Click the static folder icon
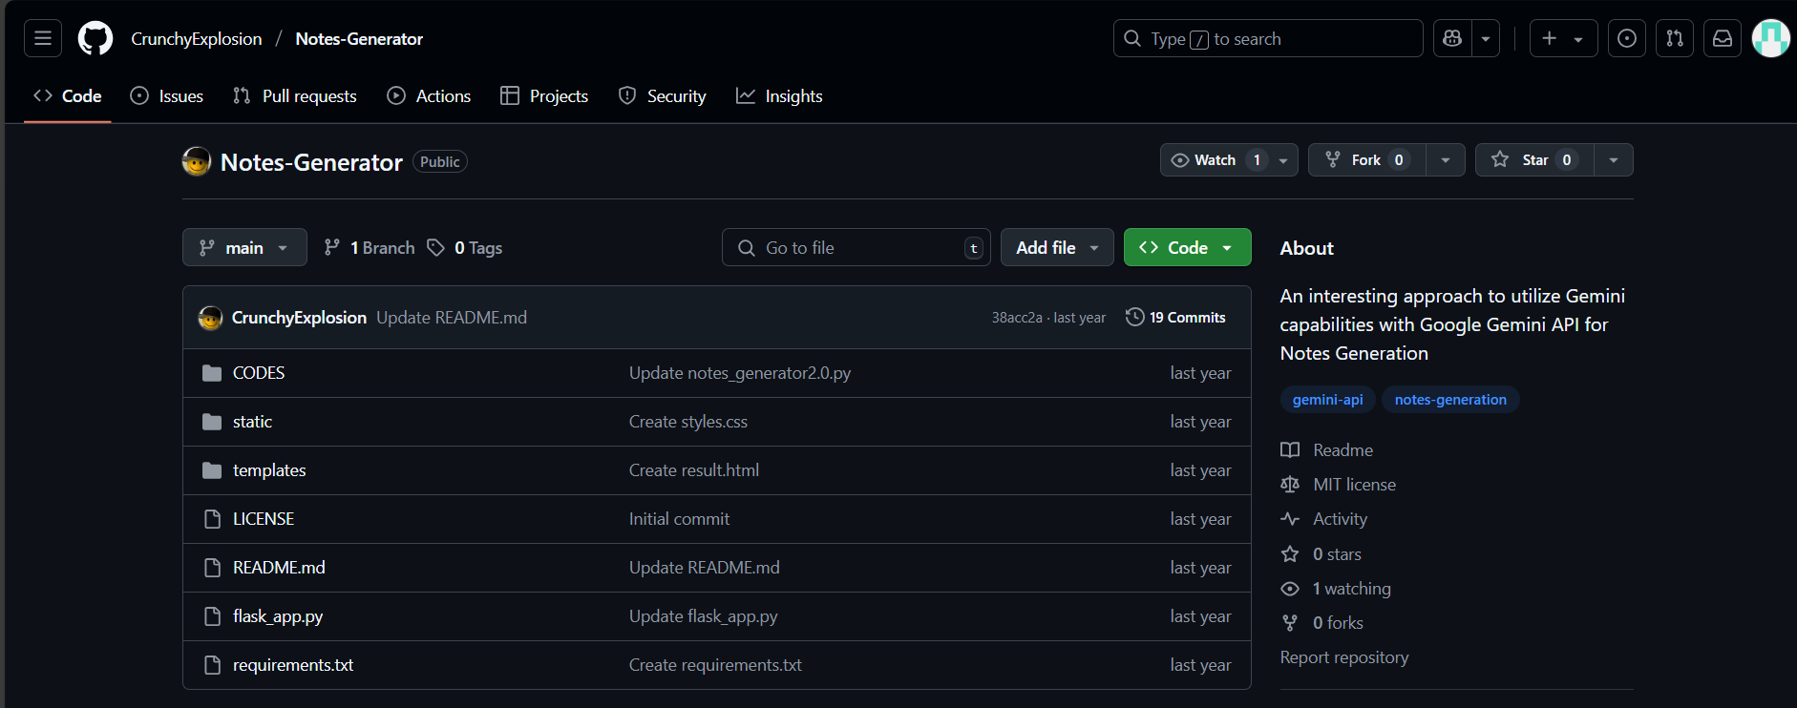This screenshot has height=708, width=1797. [x=212, y=422]
